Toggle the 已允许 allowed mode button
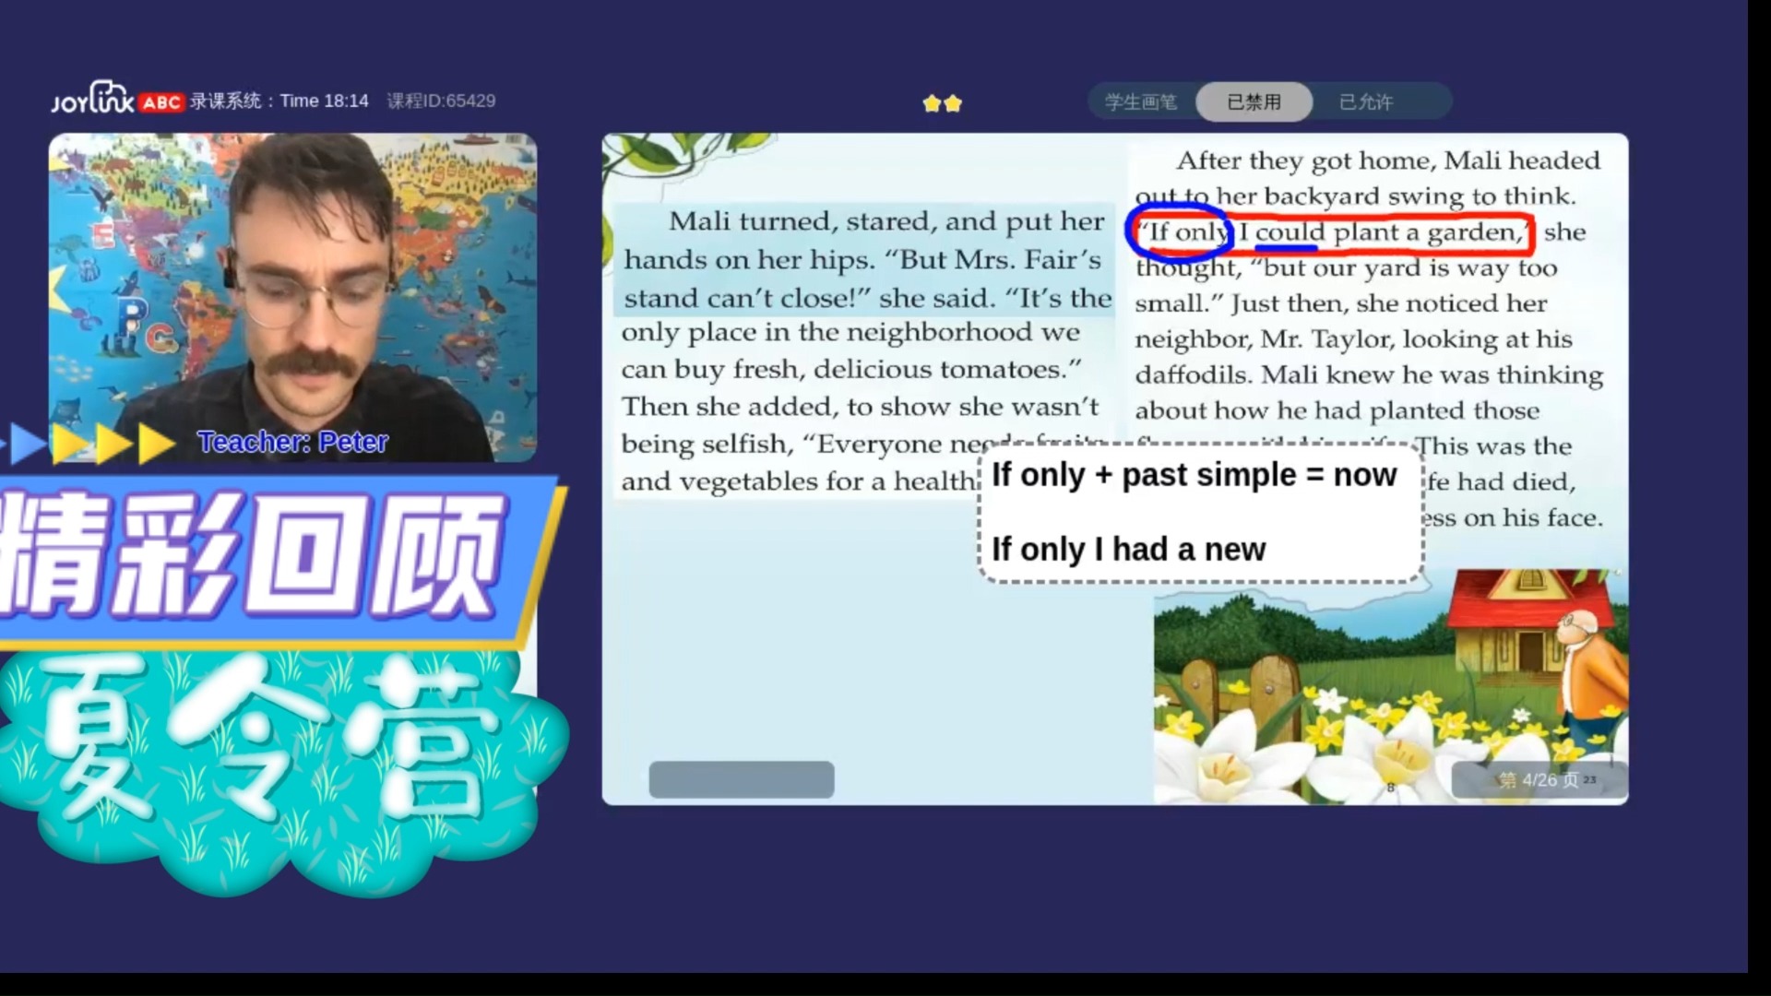1771x996 pixels. click(1367, 102)
